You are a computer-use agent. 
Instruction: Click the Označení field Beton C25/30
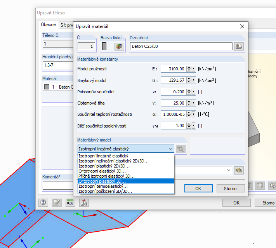click(181, 46)
